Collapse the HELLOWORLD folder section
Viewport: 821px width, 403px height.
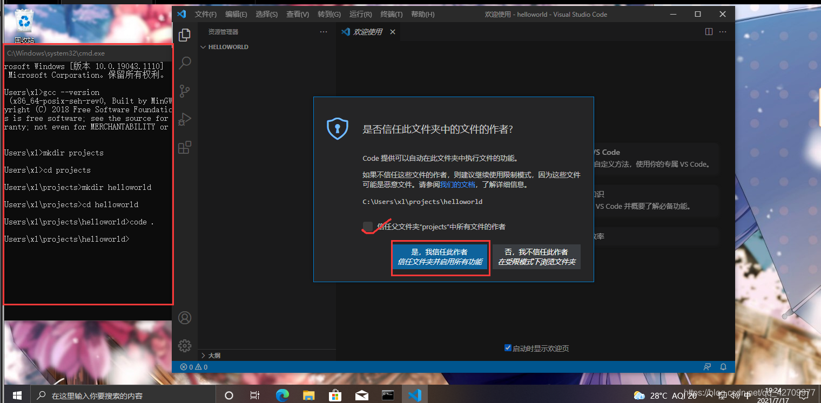coord(225,47)
